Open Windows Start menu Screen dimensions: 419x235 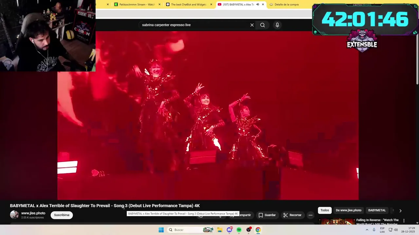[161, 230]
